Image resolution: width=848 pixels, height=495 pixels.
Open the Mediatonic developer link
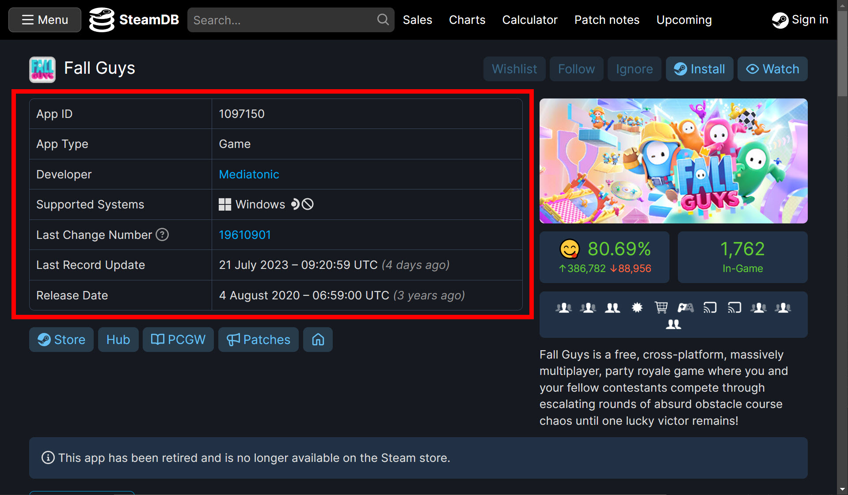pyautogui.click(x=249, y=174)
